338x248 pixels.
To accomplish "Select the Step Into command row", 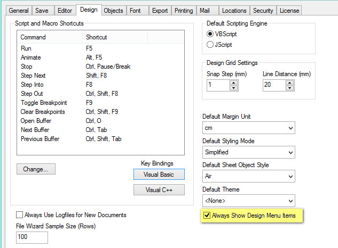I will pyautogui.click(x=32, y=85).
